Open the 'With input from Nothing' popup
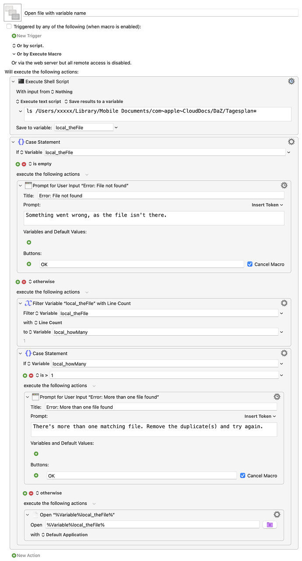 coord(62,92)
